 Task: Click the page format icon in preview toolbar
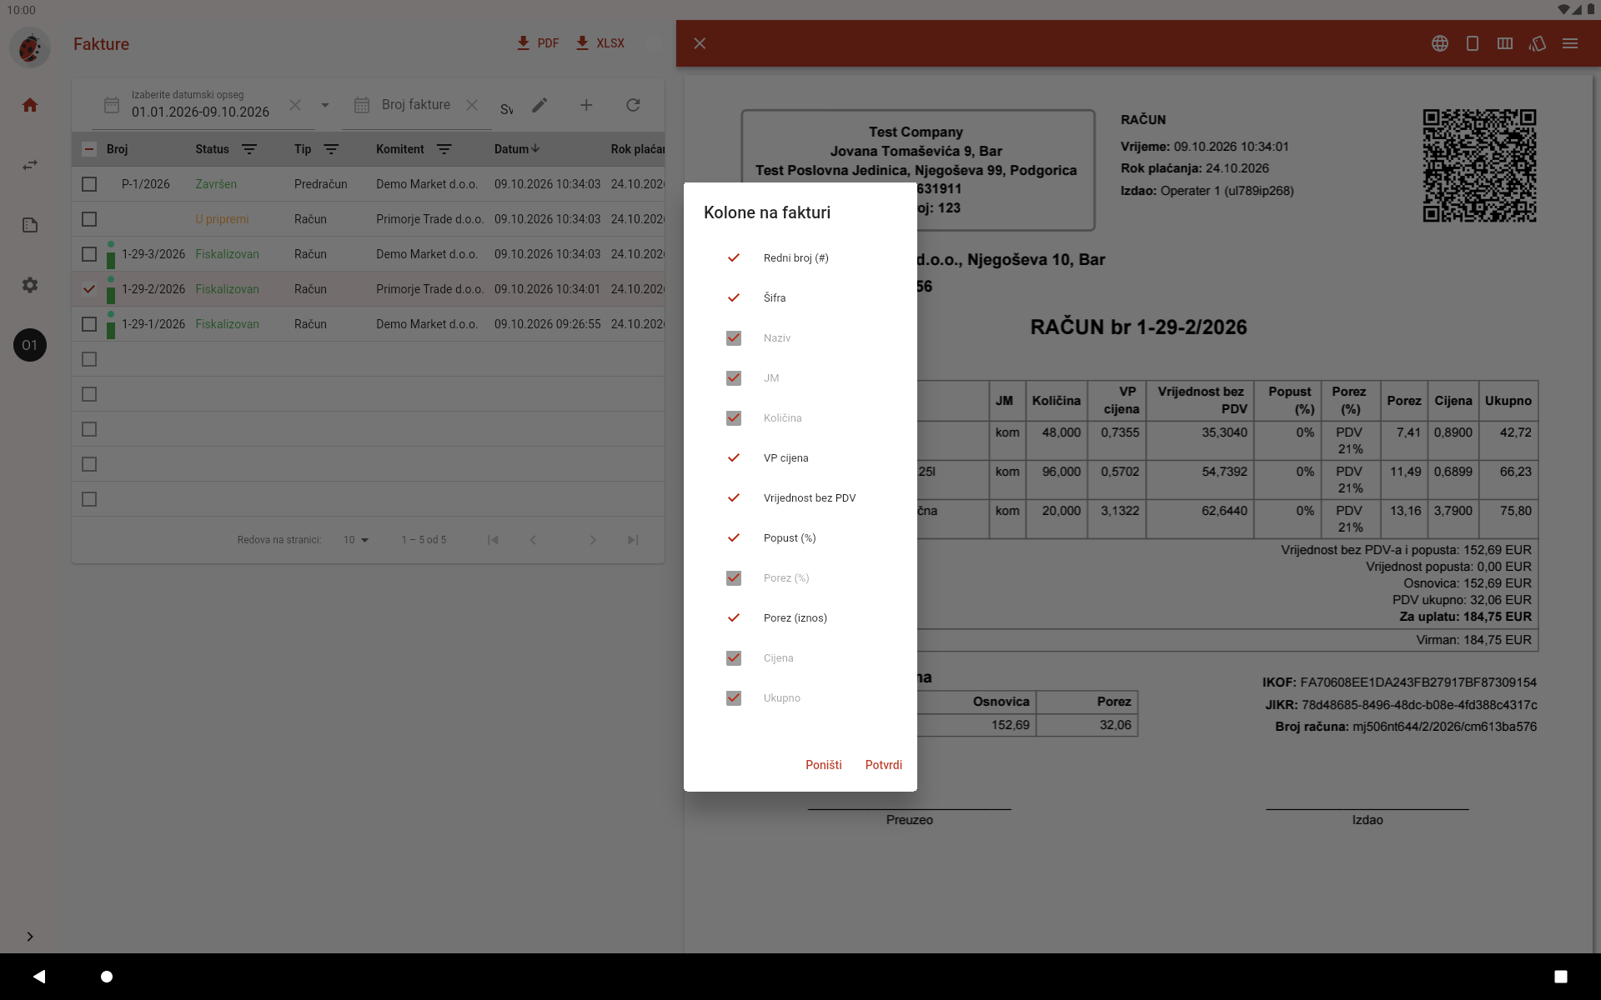point(1473,43)
